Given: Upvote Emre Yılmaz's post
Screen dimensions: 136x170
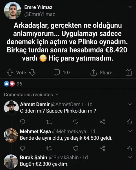Looking at the screenshot, I should point(10,73).
